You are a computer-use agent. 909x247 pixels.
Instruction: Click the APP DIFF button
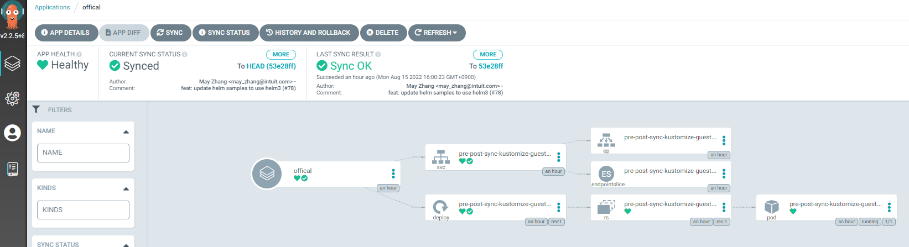(124, 33)
